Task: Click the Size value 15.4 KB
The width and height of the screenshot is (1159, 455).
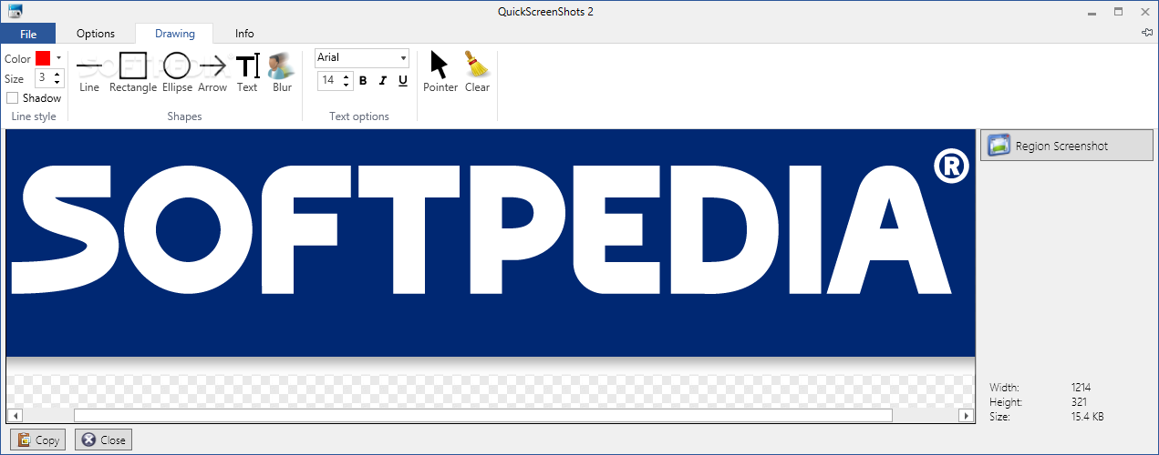Action: coord(1086,417)
